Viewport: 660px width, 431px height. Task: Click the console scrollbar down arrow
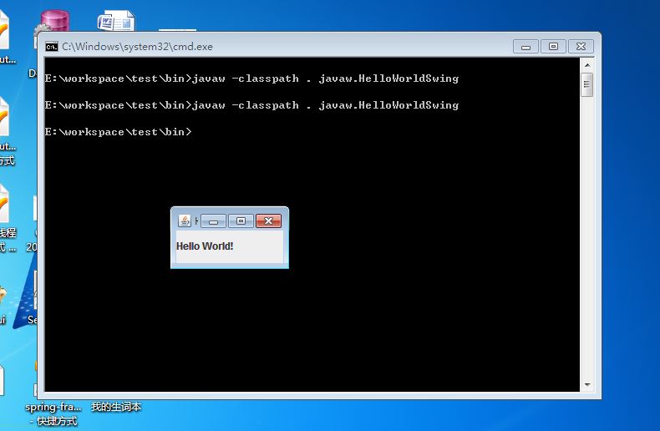[587, 385]
